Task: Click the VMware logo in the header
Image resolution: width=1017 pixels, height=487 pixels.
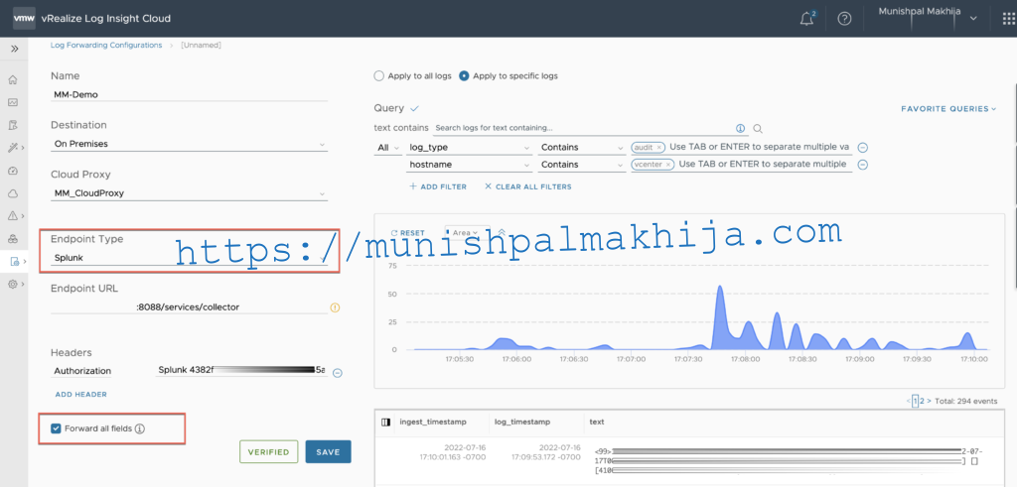Action: (24, 18)
